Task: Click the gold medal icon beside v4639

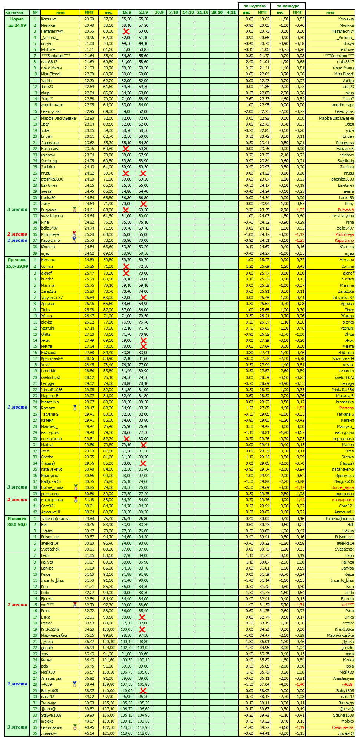Action: click(x=75, y=684)
